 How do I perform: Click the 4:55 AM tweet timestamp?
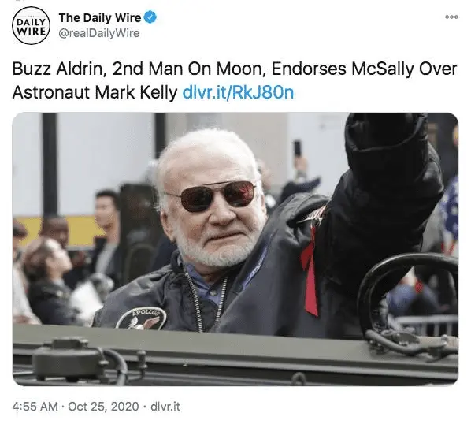pyautogui.click(x=35, y=407)
